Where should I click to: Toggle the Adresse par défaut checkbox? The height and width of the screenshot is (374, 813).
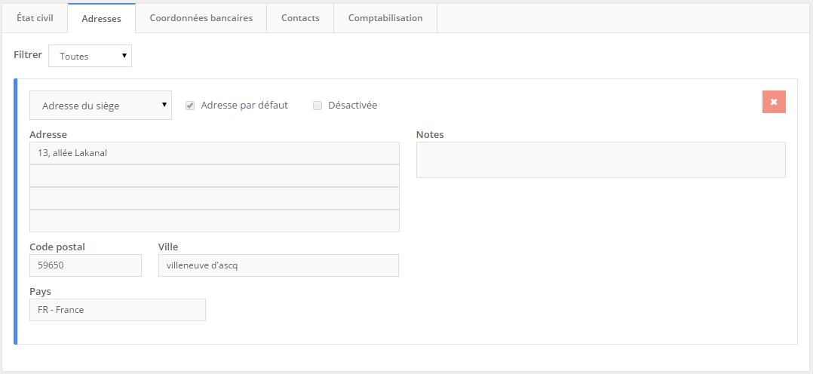pyautogui.click(x=190, y=106)
